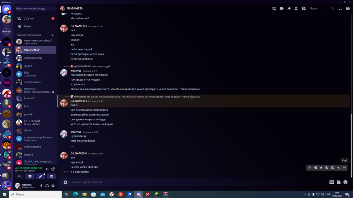Open DM with Kreet3
Viewport: 353px width, 198px height.
pos(35,155)
